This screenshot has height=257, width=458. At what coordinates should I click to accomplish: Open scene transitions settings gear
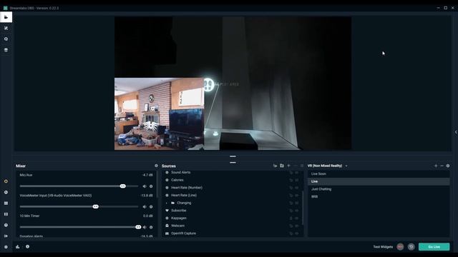pyautogui.click(x=448, y=166)
